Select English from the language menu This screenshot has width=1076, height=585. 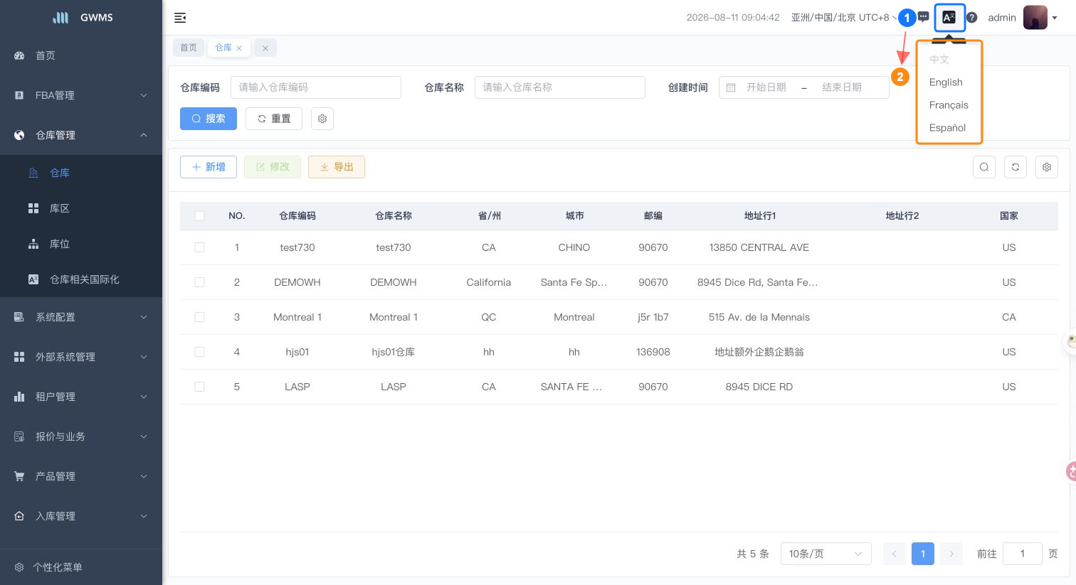946,82
